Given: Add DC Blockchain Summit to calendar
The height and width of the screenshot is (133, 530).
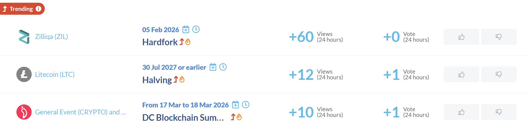Looking at the screenshot, I should [235, 105].
